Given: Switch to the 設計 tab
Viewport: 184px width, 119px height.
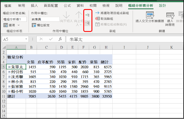Looking at the screenshot, I should 163,6.
